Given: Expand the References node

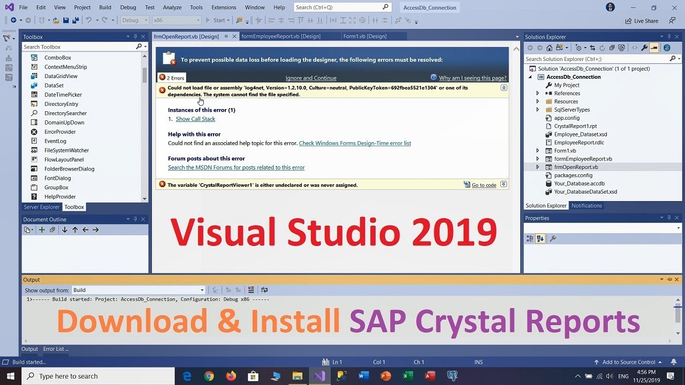Looking at the screenshot, I should coord(538,93).
